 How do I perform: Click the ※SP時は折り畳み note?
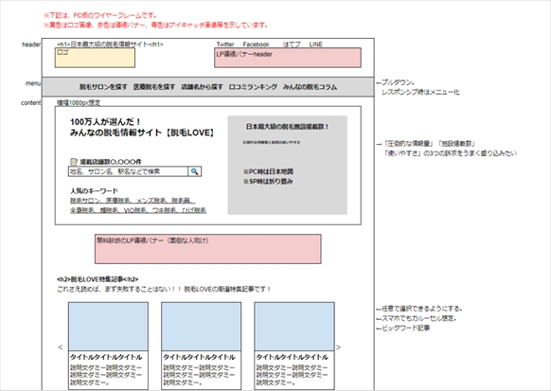(x=267, y=182)
